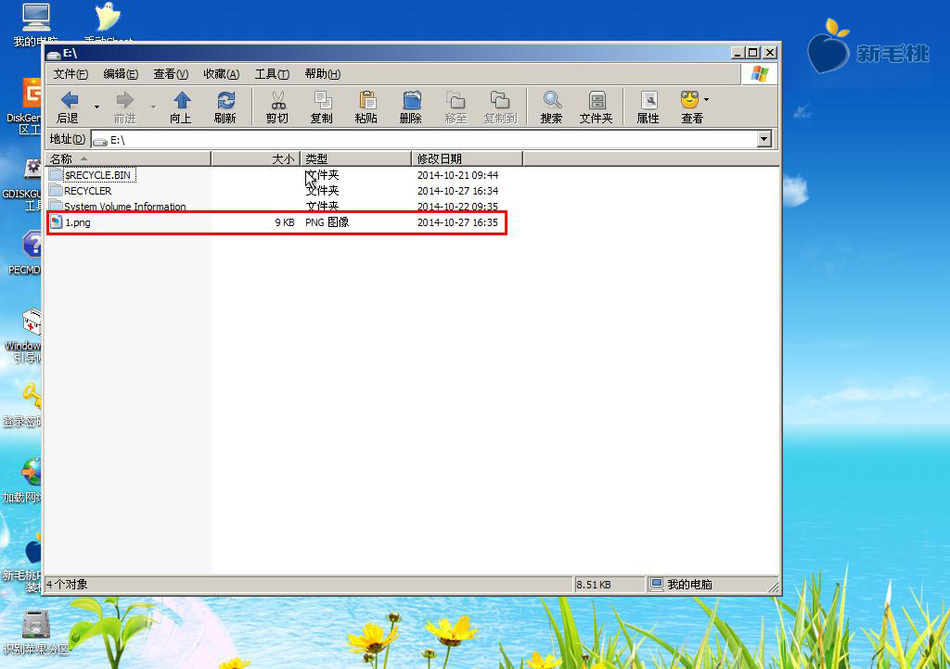Go back with the 后退 toolbar button
Screen dimensions: 950x669
pos(69,107)
